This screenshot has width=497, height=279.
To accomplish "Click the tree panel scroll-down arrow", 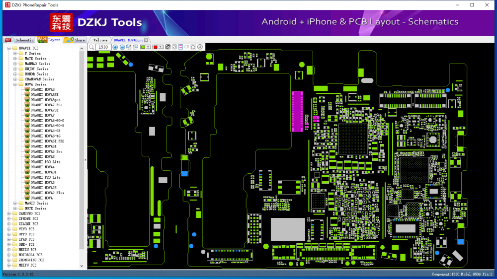I will coord(82,266).
